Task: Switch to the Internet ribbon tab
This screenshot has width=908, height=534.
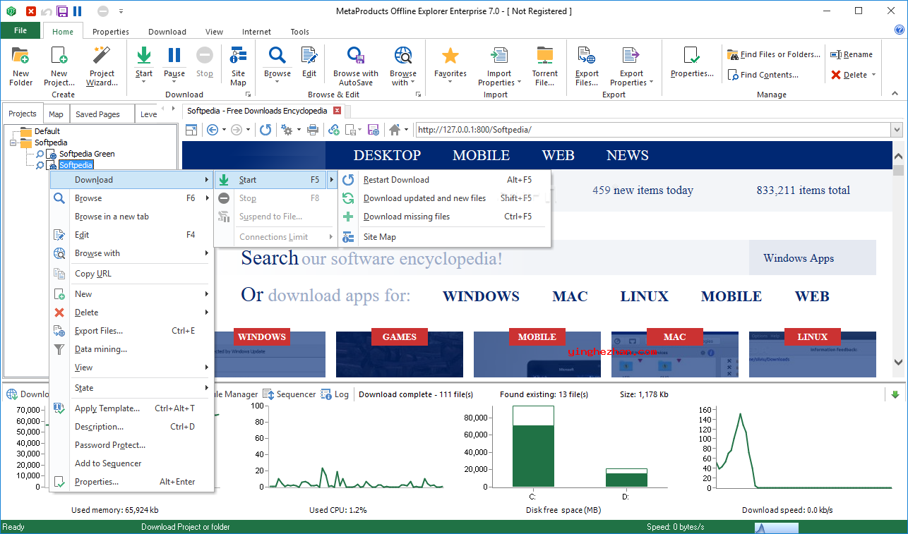Action: [x=256, y=32]
